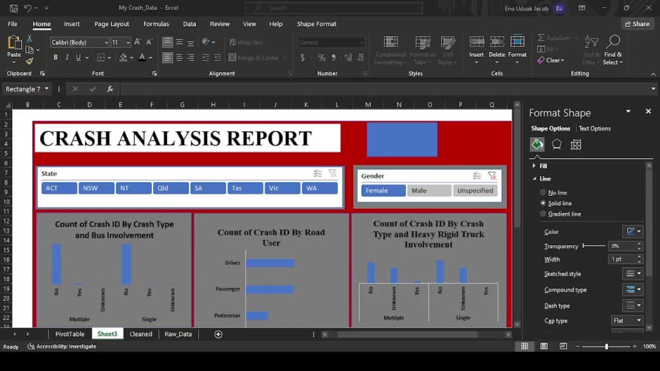Add a new sheet with plus icon
Viewport: 660px width, 371px height.
pyautogui.click(x=218, y=334)
